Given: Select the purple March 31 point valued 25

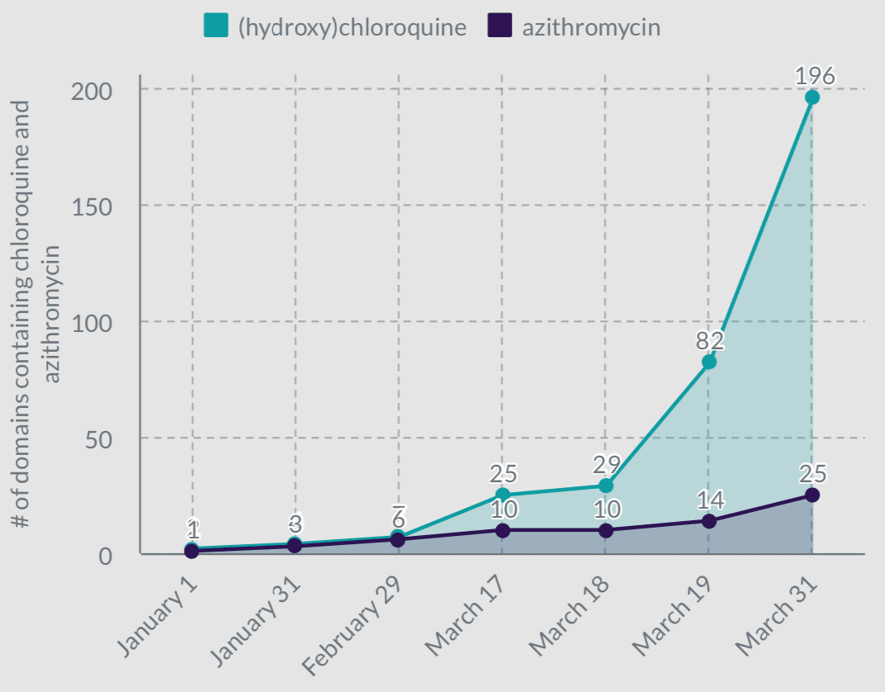Looking at the screenshot, I should click(x=812, y=495).
